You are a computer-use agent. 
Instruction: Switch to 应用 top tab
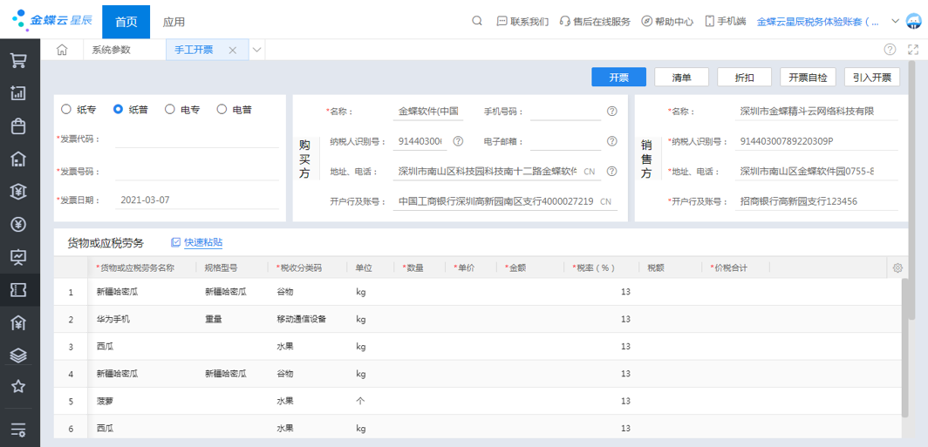[174, 22]
